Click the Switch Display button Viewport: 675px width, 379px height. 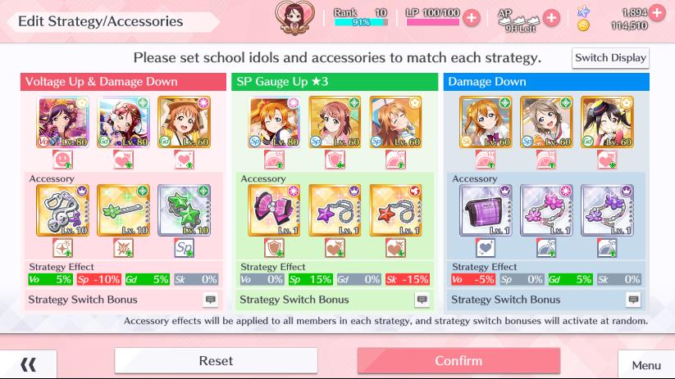[x=610, y=57]
